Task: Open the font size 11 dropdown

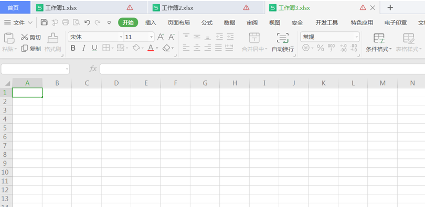Action: click(152, 37)
